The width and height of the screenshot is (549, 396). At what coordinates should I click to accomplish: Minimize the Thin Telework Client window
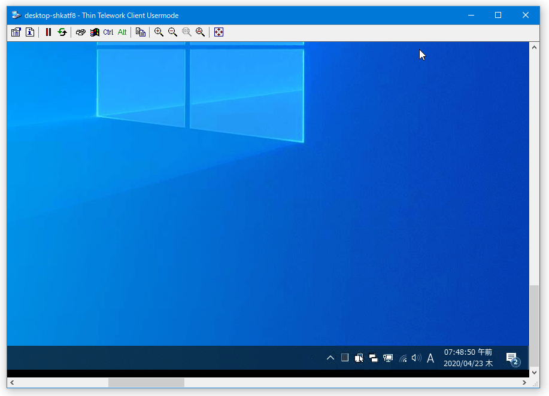471,15
